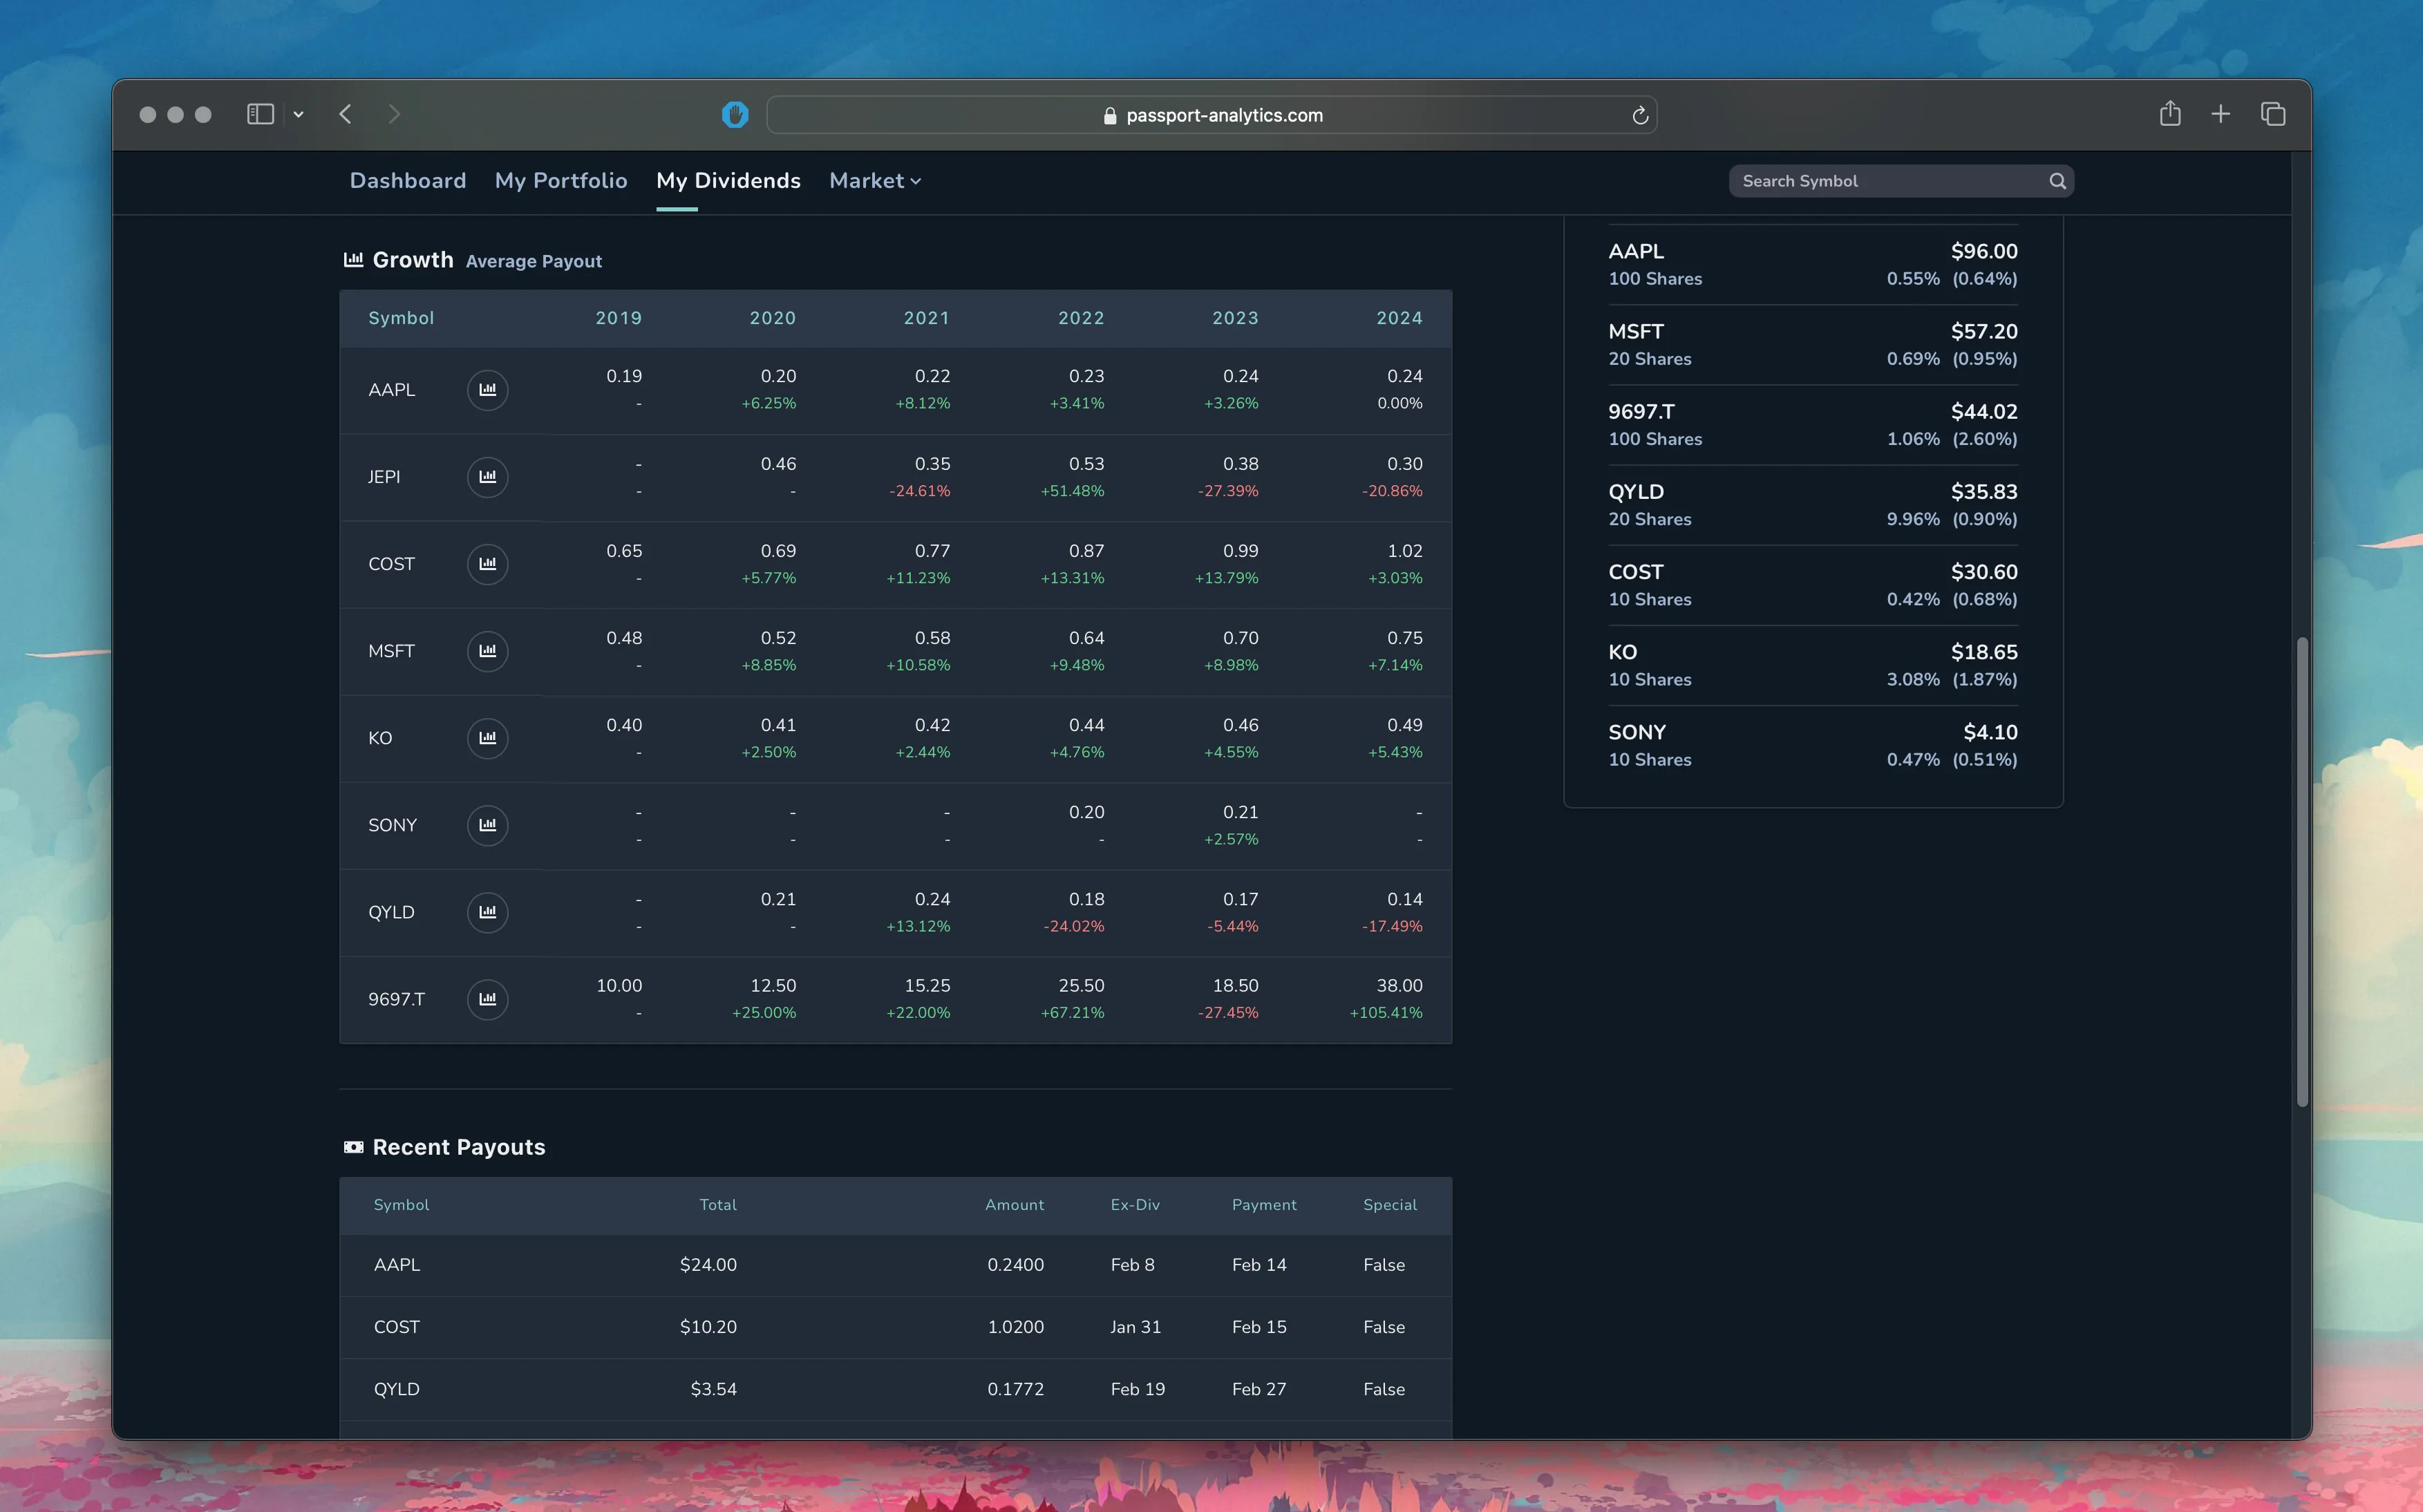Image resolution: width=2423 pixels, height=1512 pixels.
Task: Open the JEPI growth chart icon
Action: click(x=487, y=477)
